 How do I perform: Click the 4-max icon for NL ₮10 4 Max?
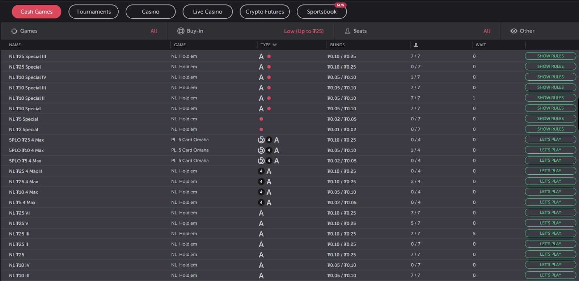(x=261, y=192)
